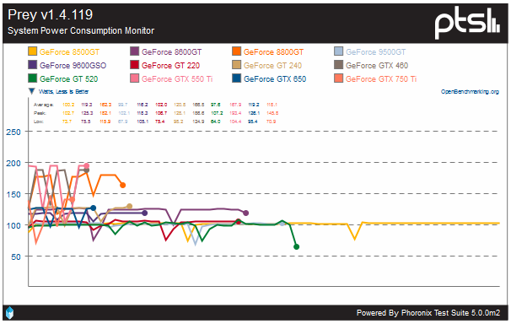Click the GeForce 8600GT legend label
The image size is (511, 324).
(x=171, y=52)
